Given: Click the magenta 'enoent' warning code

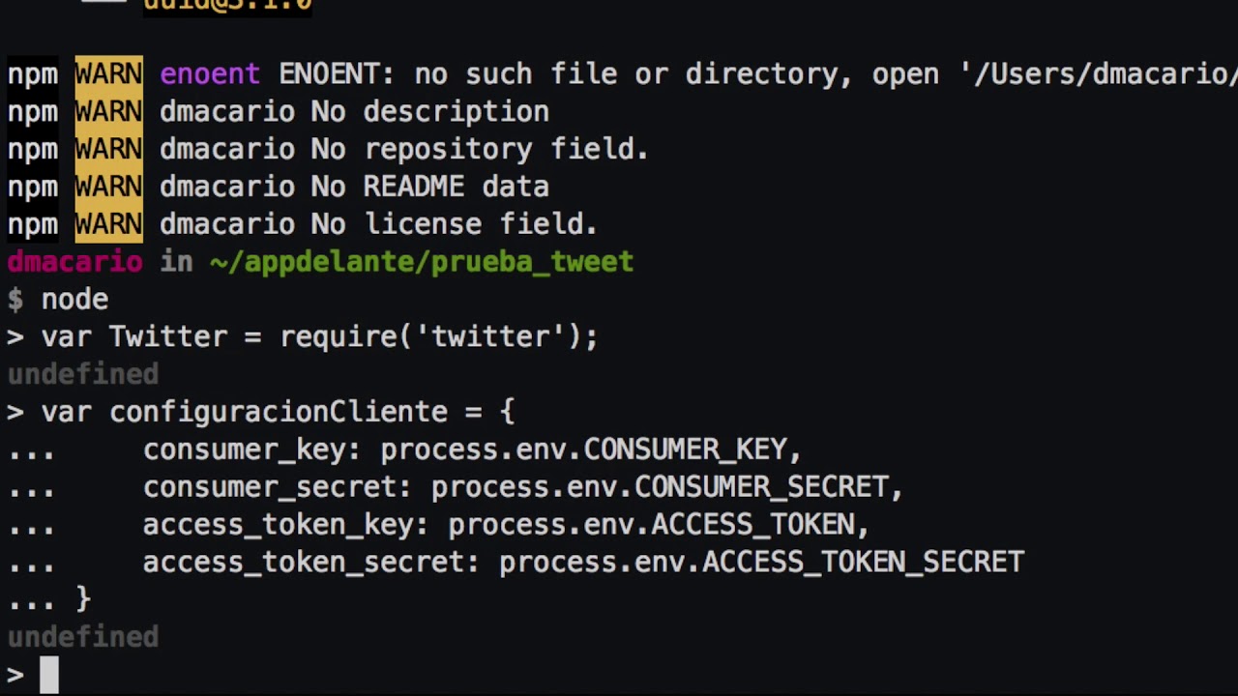Looking at the screenshot, I should click(x=210, y=74).
